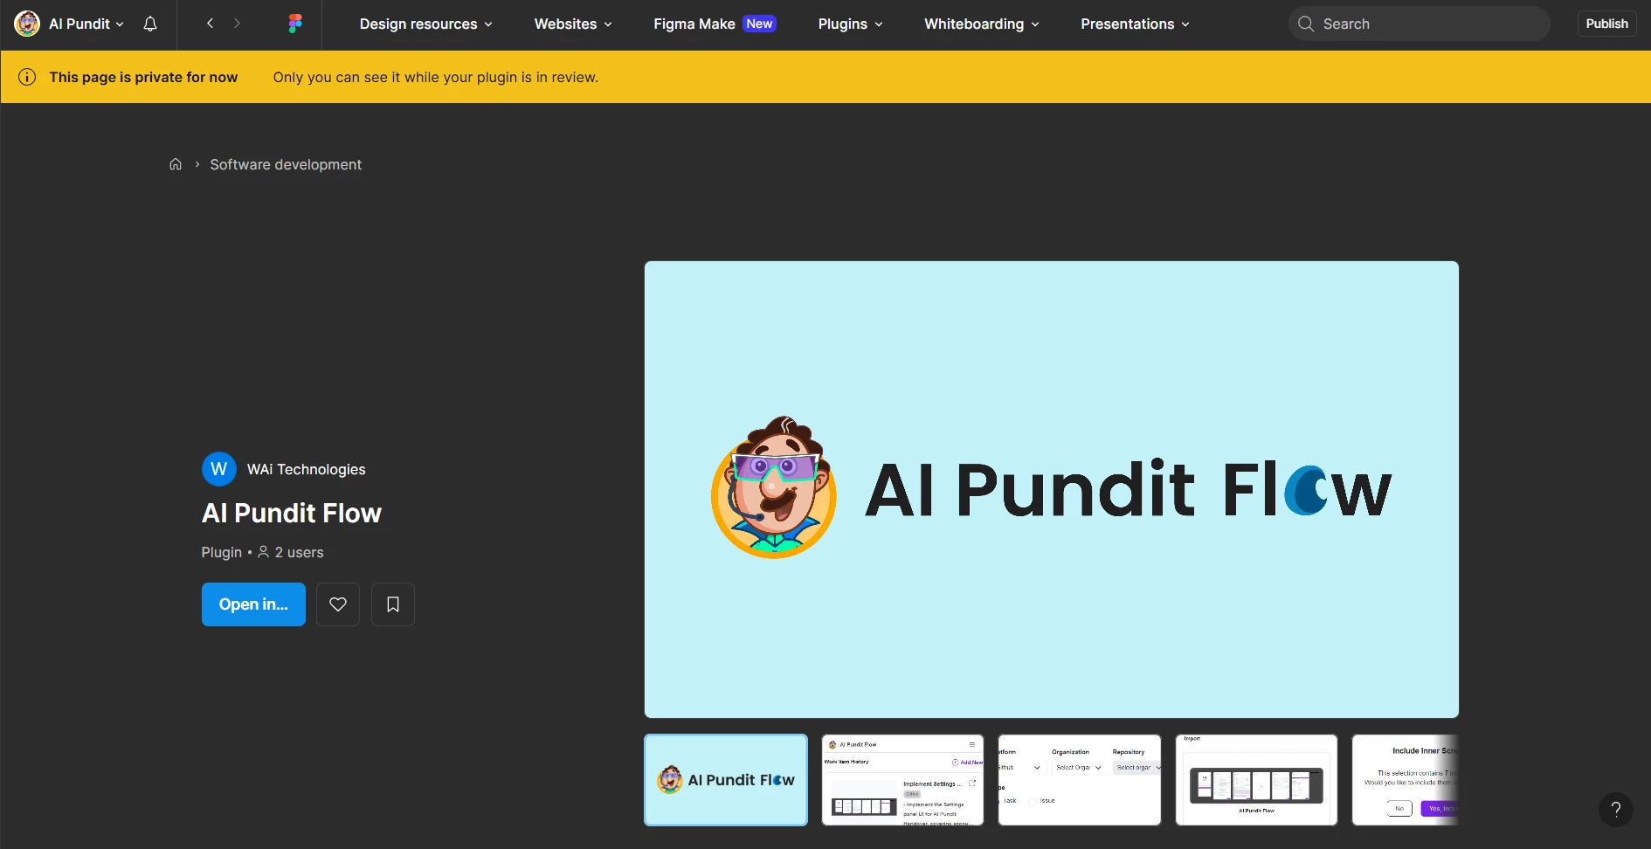Go back with the left arrow

(210, 24)
